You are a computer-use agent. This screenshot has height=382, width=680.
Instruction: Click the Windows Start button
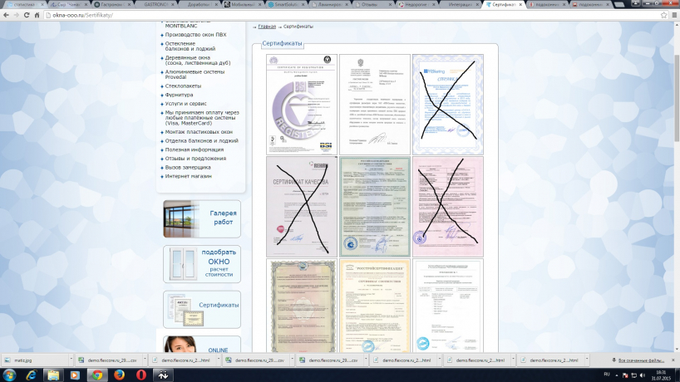point(10,375)
